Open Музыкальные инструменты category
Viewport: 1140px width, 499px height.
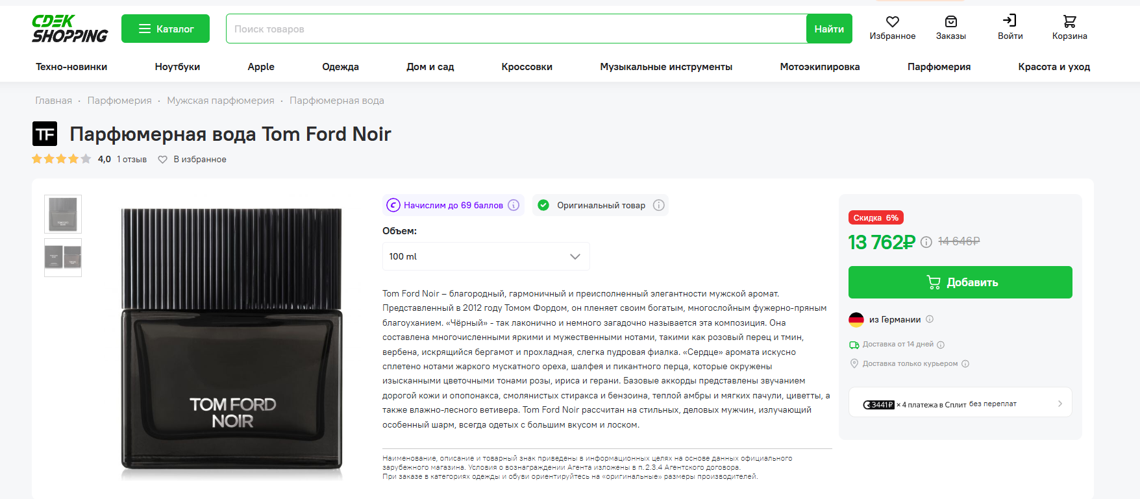click(x=666, y=67)
